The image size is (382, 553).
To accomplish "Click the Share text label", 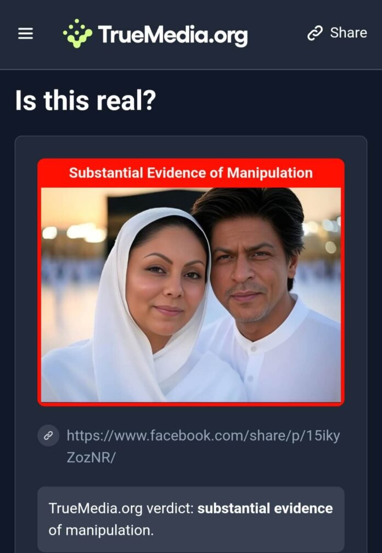I will pyautogui.click(x=349, y=33).
